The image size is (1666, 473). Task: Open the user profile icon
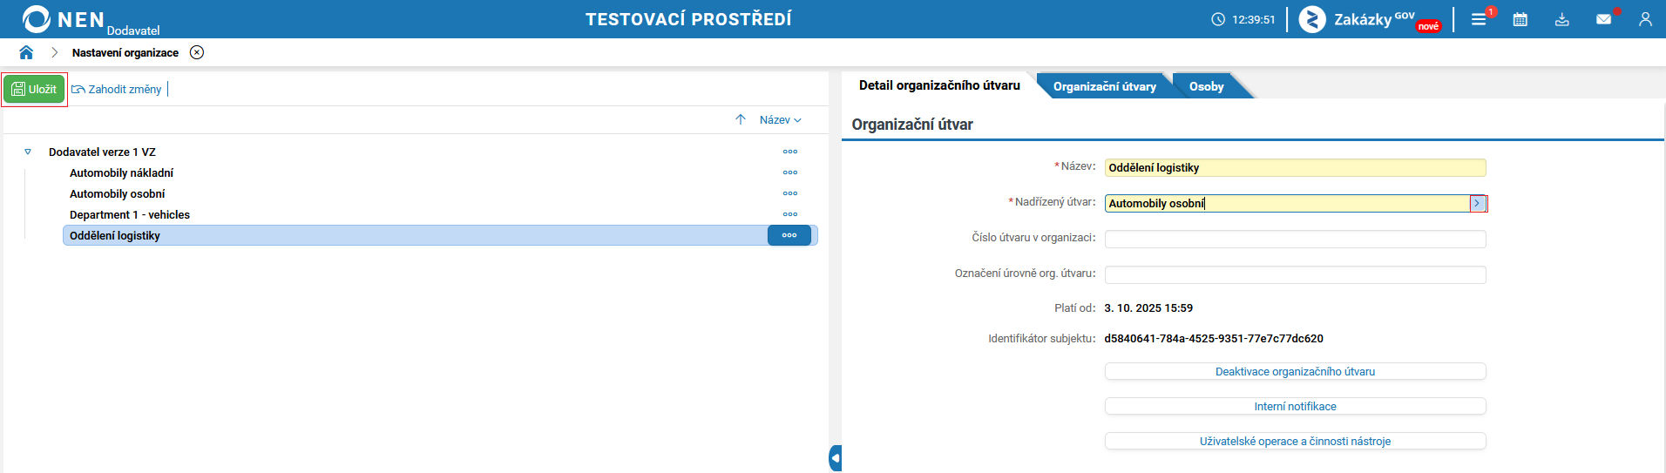(1645, 19)
